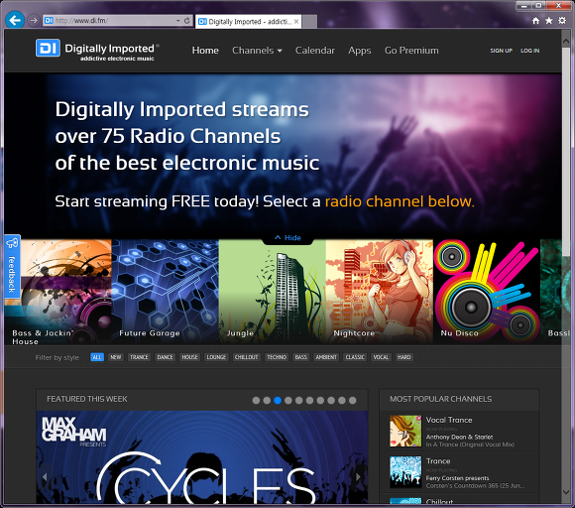
Task: Toggle the HOUSE style filter
Action: pyautogui.click(x=190, y=357)
